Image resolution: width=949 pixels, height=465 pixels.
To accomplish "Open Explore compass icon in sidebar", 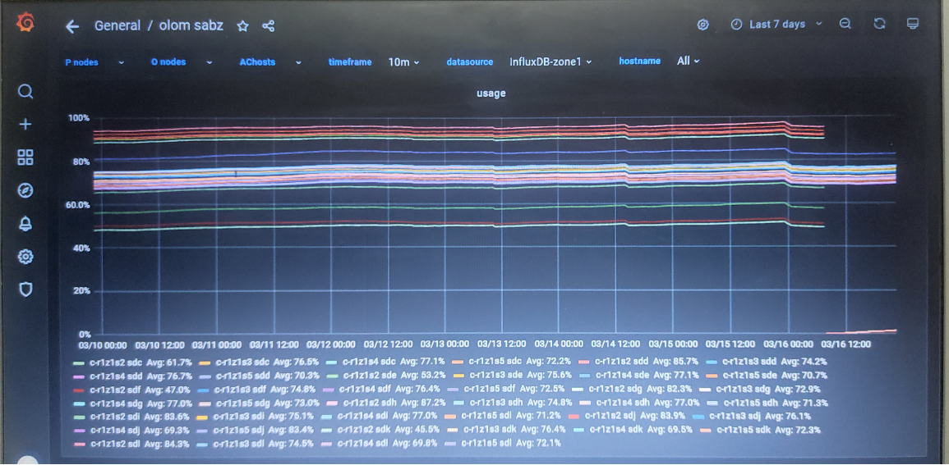I will click(25, 191).
